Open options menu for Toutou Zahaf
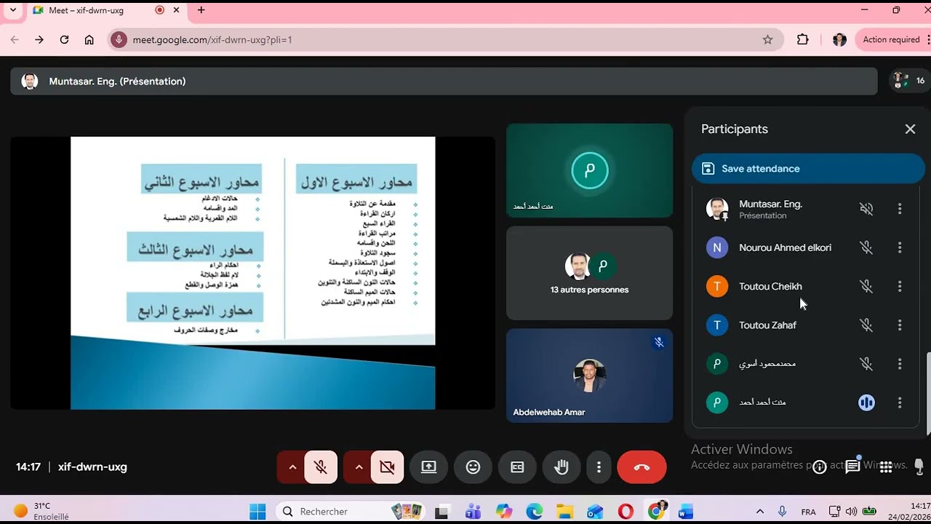931x524 pixels. click(900, 325)
